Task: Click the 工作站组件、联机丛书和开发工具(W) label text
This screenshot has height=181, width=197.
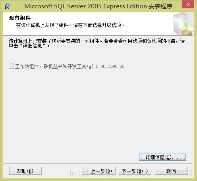Action: (x=54, y=66)
